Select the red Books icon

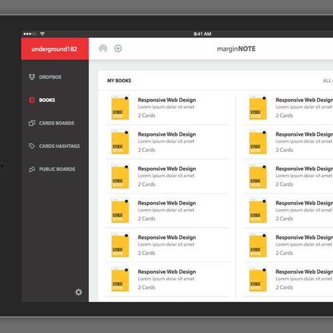click(32, 100)
